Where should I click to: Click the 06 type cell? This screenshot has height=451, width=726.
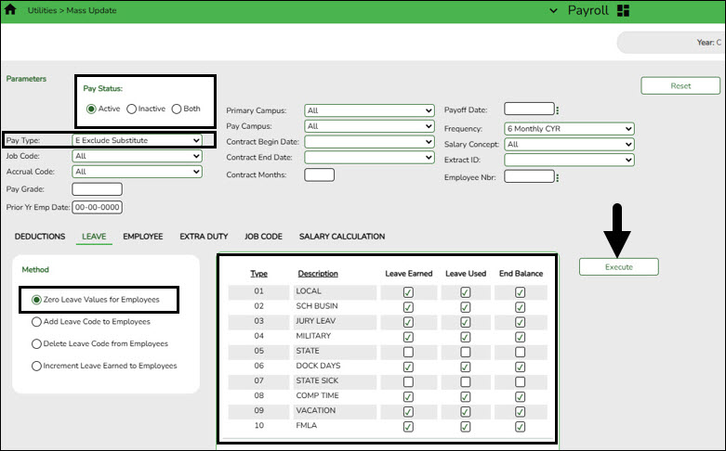258,366
